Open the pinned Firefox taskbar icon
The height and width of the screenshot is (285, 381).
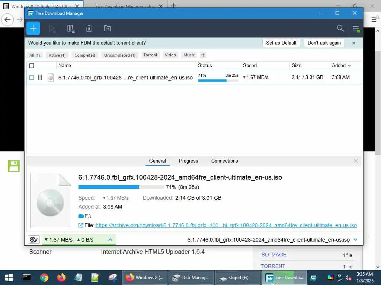click(x=61, y=278)
